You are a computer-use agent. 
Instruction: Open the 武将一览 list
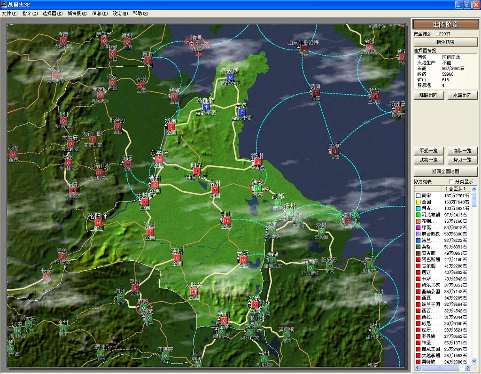click(x=428, y=160)
